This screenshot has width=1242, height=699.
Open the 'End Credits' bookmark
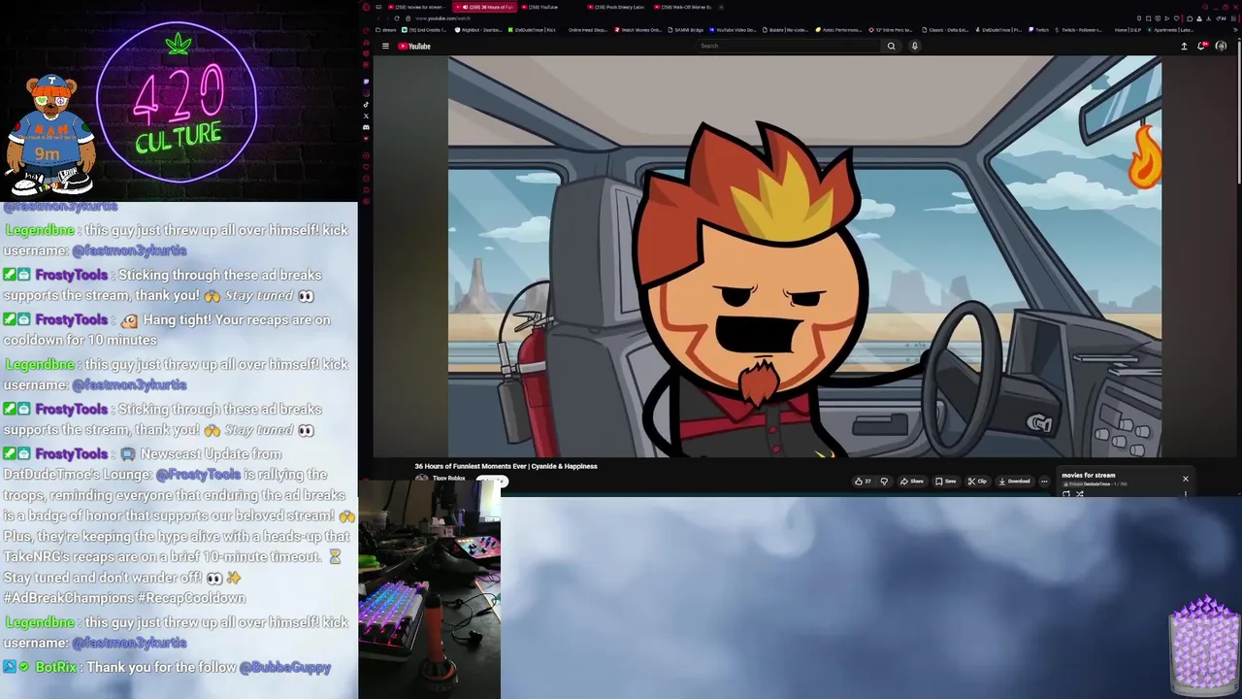tap(424, 30)
